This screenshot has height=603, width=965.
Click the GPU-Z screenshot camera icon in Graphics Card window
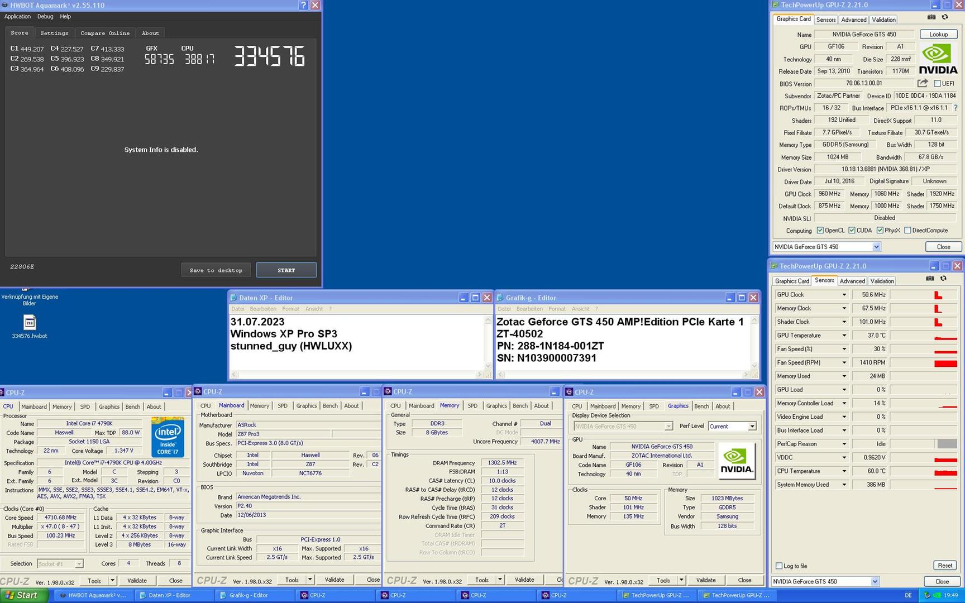pyautogui.click(x=931, y=17)
